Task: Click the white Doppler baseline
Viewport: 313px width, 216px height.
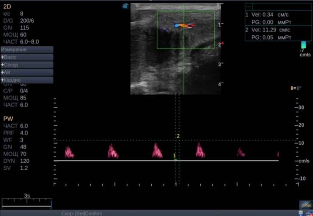Action: [166, 161]
